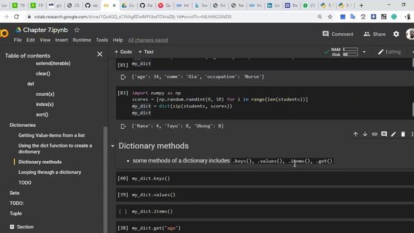Click the Share button
This screenshot has width=414, height=233.
click(x=375, y=34)
